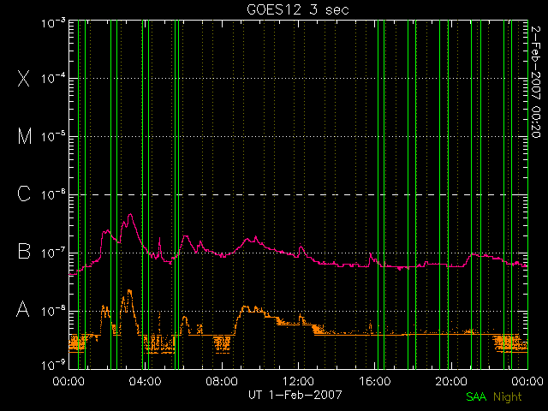Click the 'X' flare class label
The height and width of the screenshot is (411, 548).
tap(23, 78)
